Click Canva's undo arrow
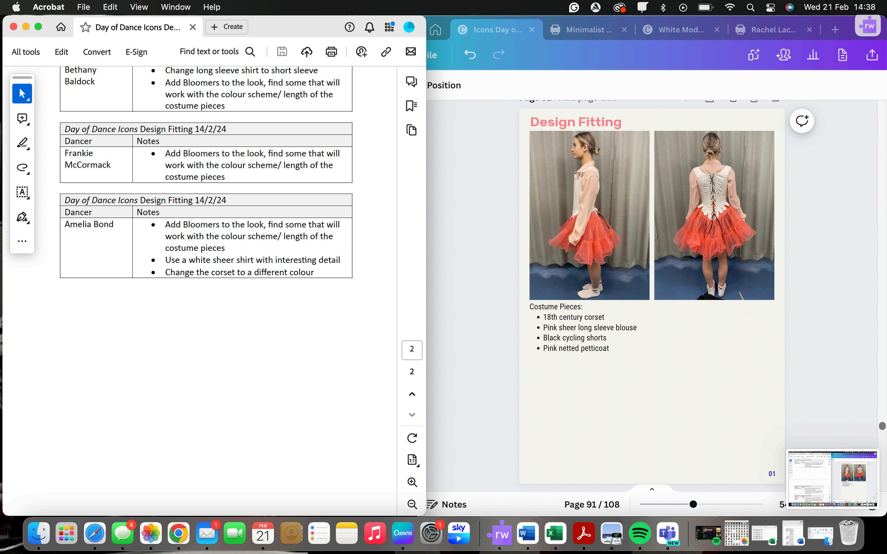 470,55
